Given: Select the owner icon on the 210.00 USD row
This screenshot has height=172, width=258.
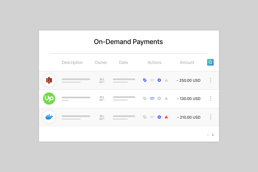Looking at the screenshot, I should (x=102, y=117).
